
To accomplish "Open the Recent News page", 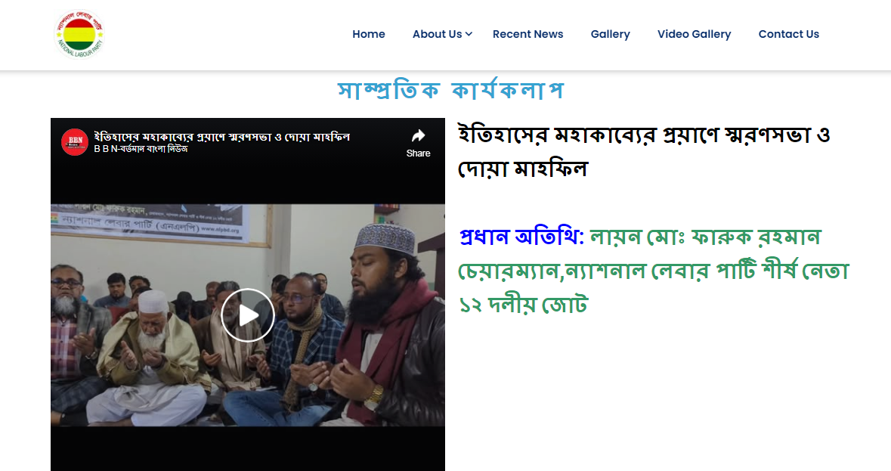I will click(528, 34).
